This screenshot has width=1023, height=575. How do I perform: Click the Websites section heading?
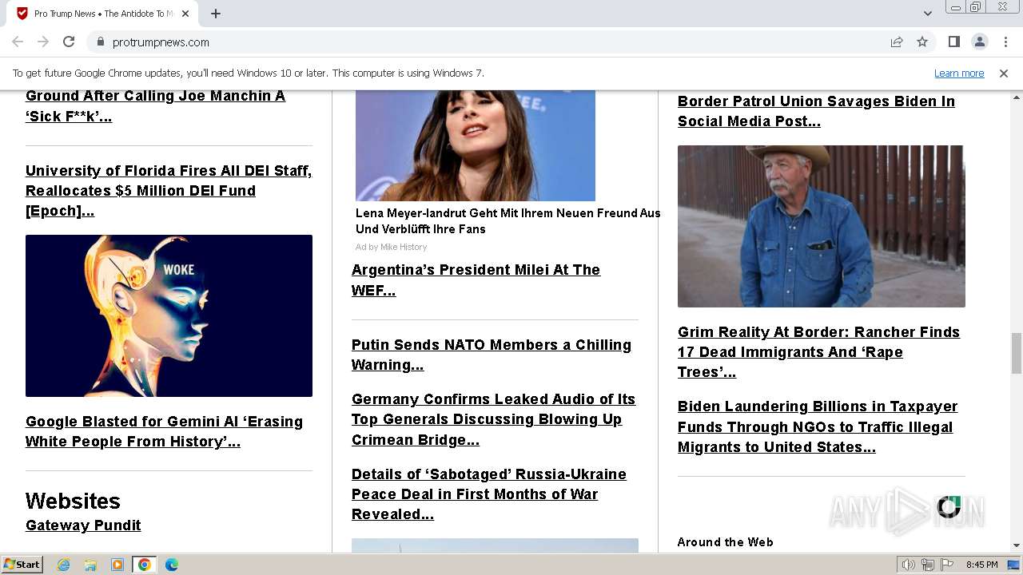point(73,501)
